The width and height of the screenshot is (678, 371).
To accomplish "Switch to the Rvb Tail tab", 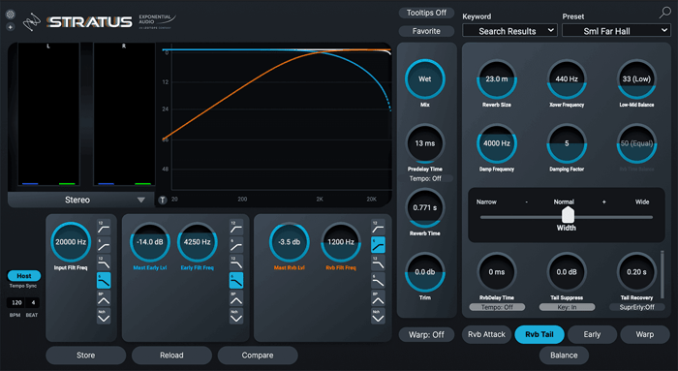I will [539, 334].
